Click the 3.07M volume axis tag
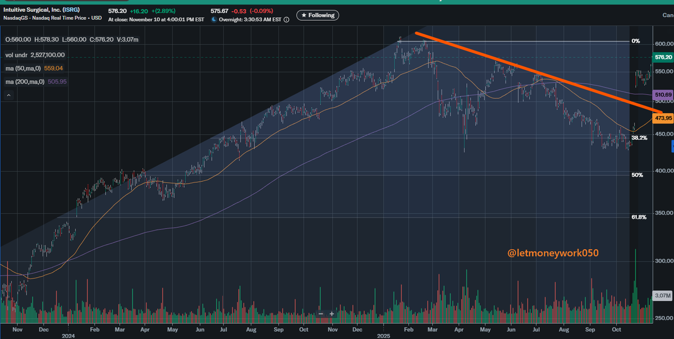 [663, 296]
